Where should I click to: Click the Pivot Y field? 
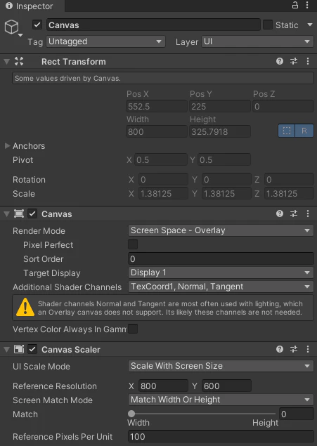(x=224, y=159)
